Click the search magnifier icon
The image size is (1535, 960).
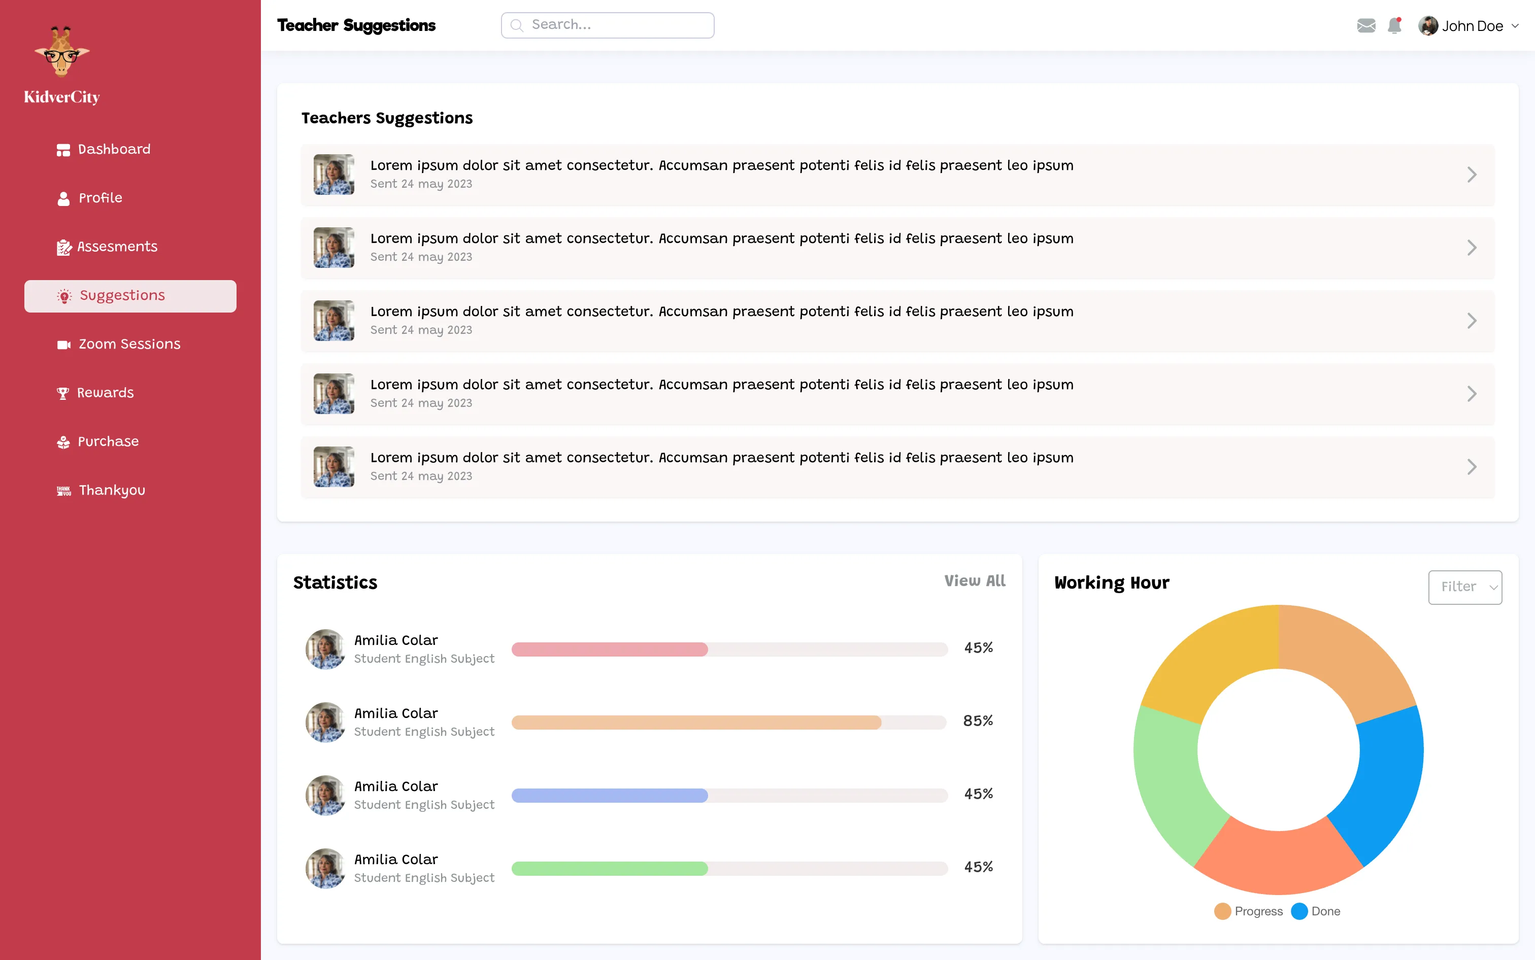point(516,25)
